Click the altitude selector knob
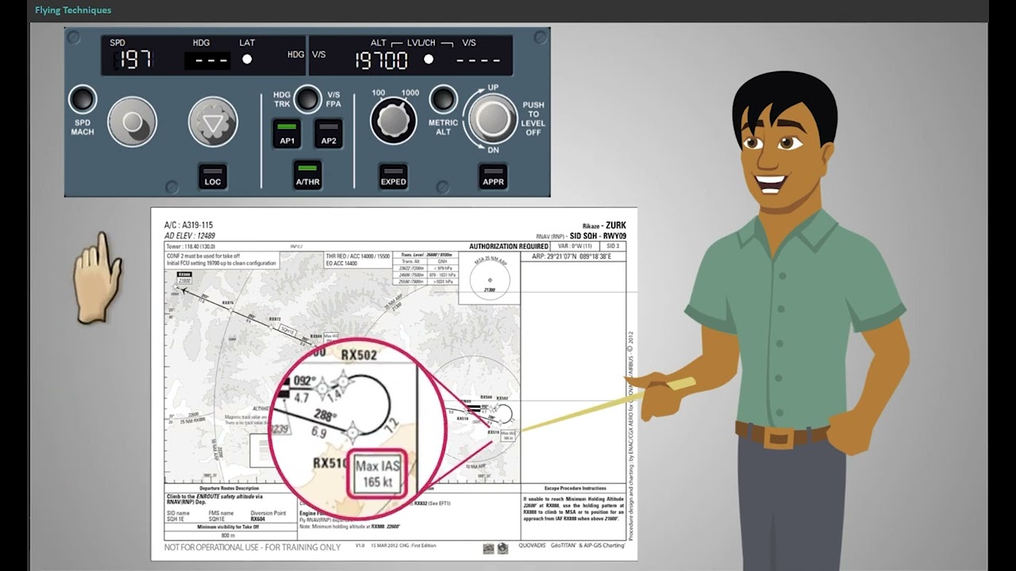 pos(393,121)
